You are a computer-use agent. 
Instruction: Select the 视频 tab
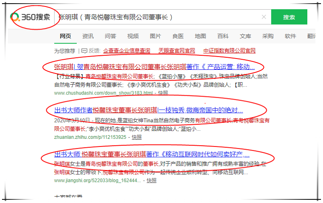pyautogui.click(x=133, y=36)
